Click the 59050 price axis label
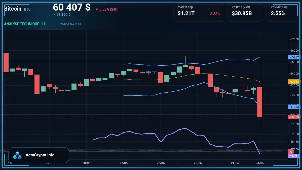Image resolution: width=302 pixels, height=170 pixels. click(x=294, y=134)
